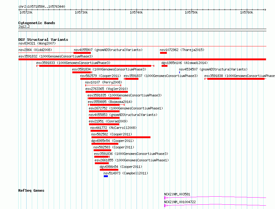
Task: Click the esv21951 red bar
Action: point(104,124)
